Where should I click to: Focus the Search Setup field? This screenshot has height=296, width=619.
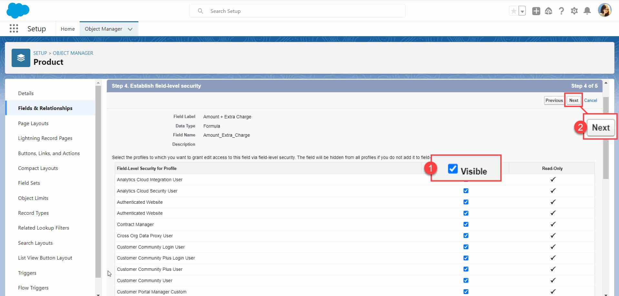[297, 11]
